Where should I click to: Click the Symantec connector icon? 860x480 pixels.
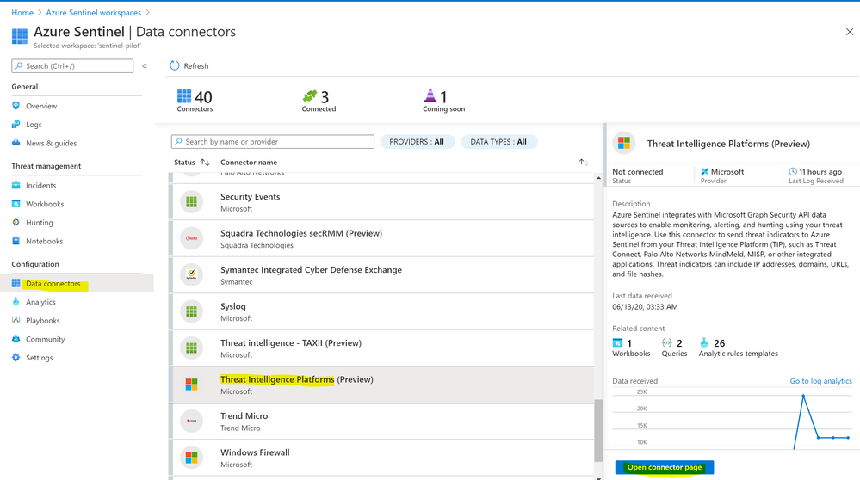191,275
